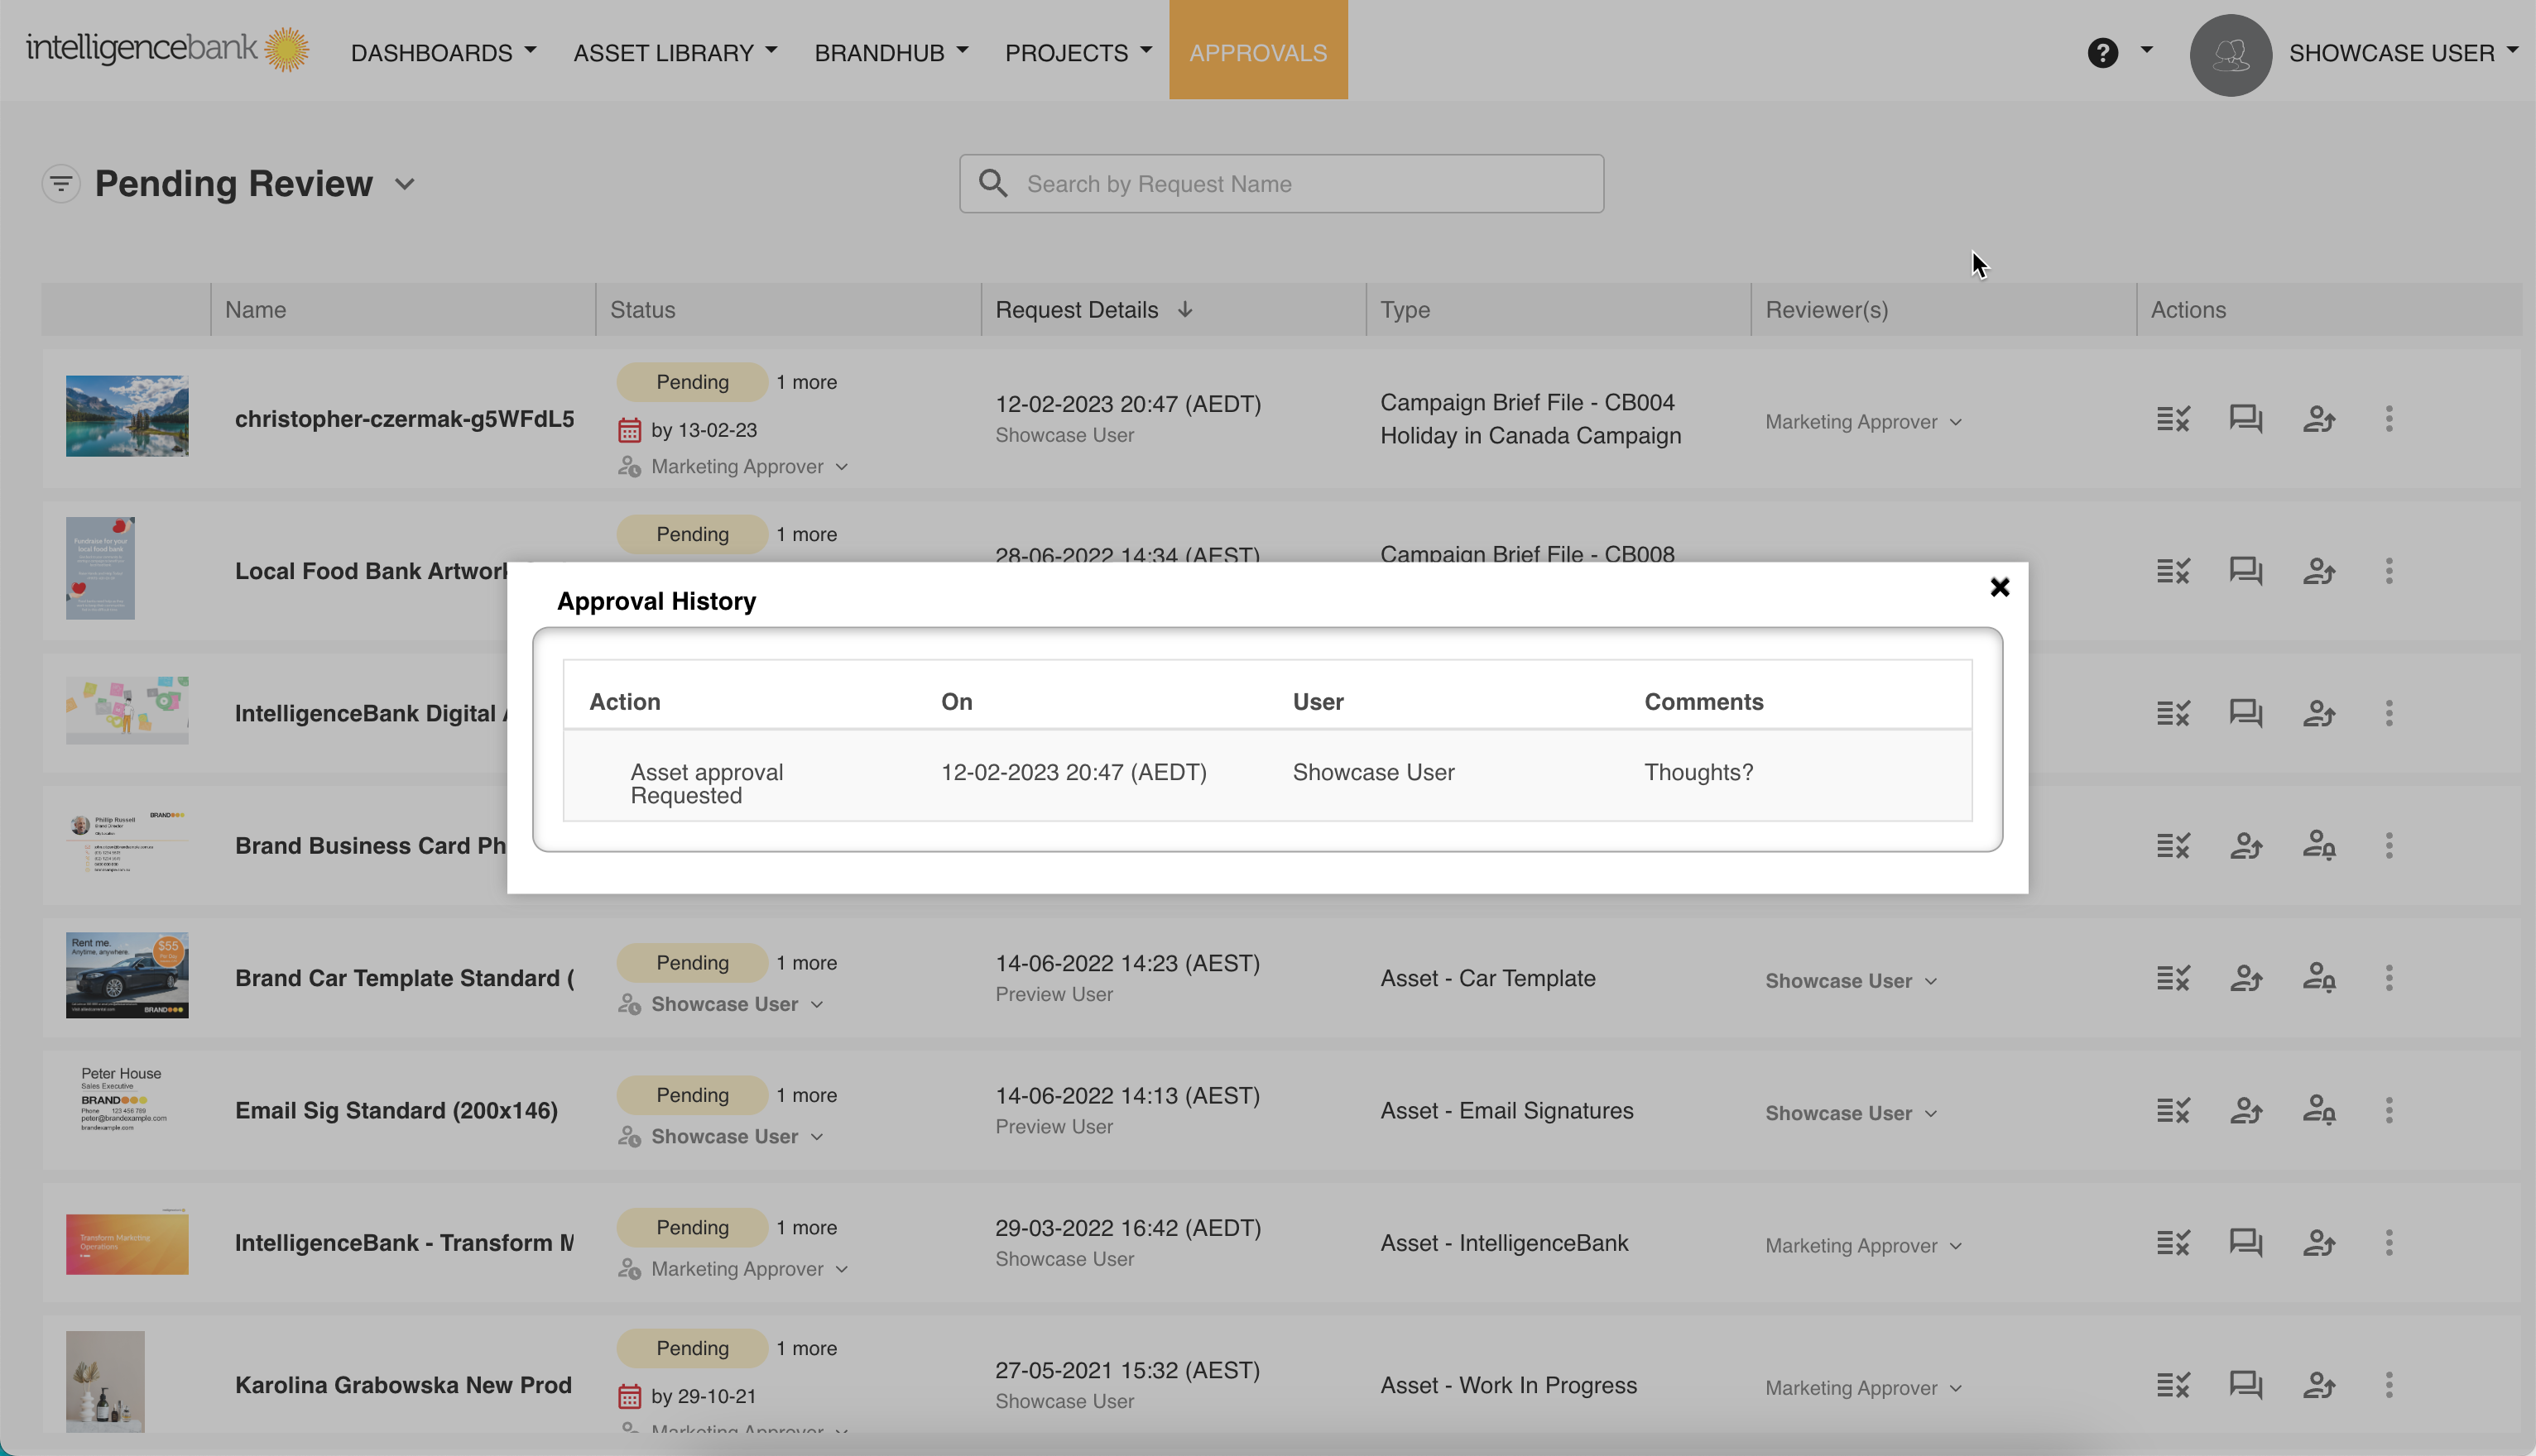Click the filter icon beside Pending Review
Viewport: 2536px width, 1456px height.
tap(60, 184)
